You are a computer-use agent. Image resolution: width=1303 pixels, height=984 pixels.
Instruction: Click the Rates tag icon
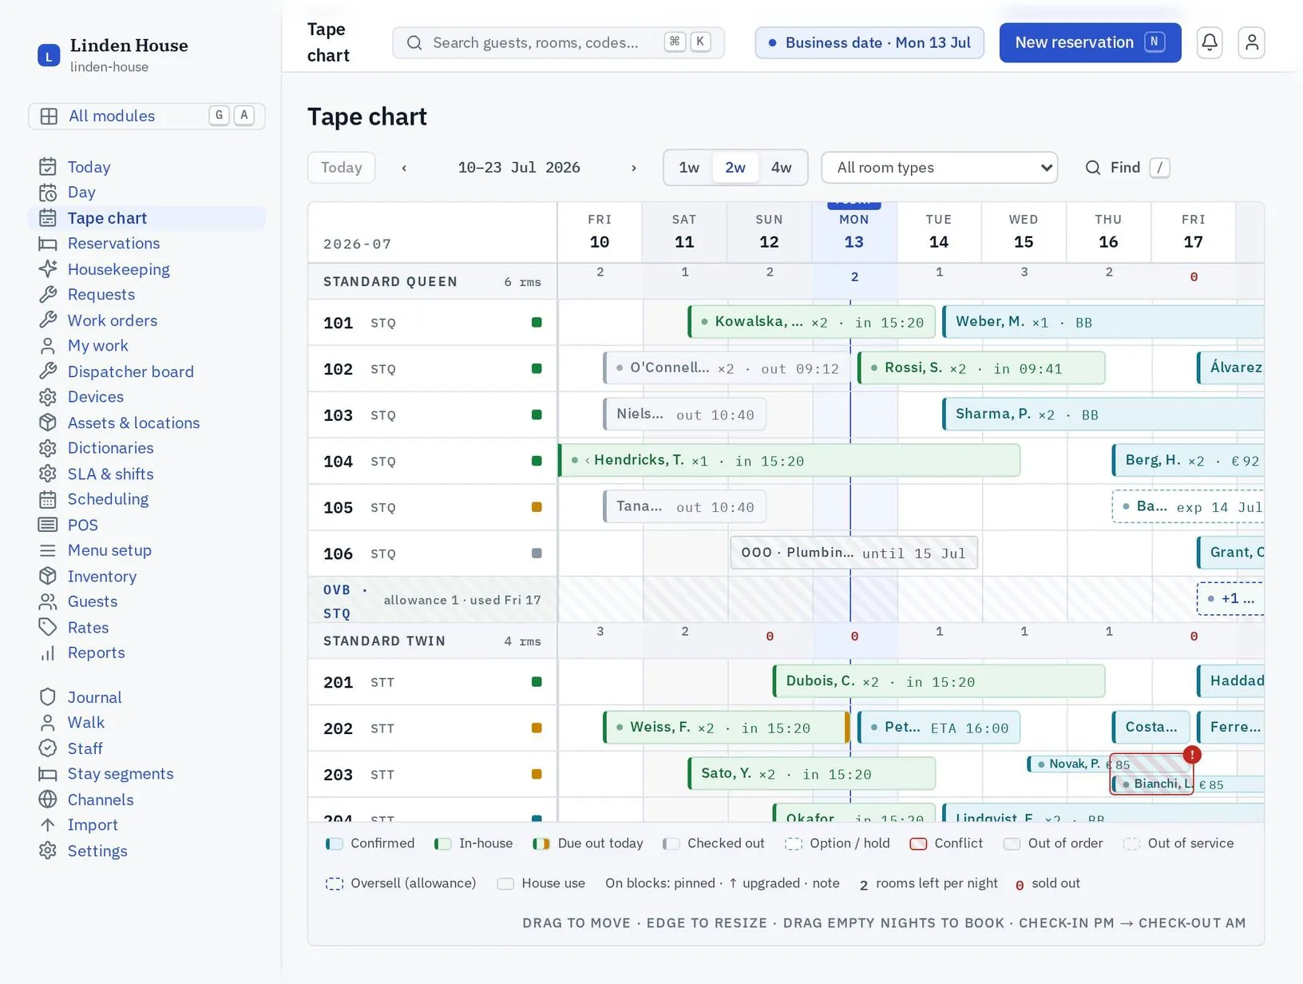click(x=48, y=627)
